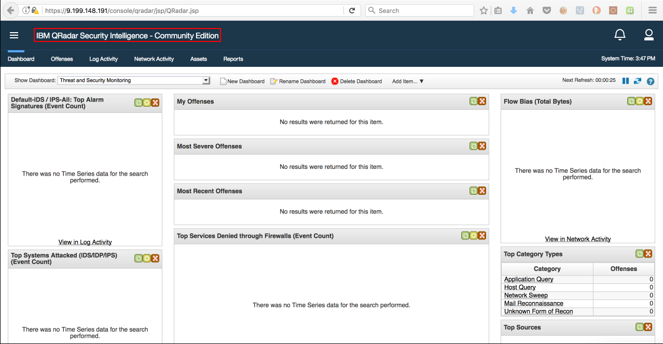Bookmark this page with the star icon
663x344 pixels.
click(484, 10)
